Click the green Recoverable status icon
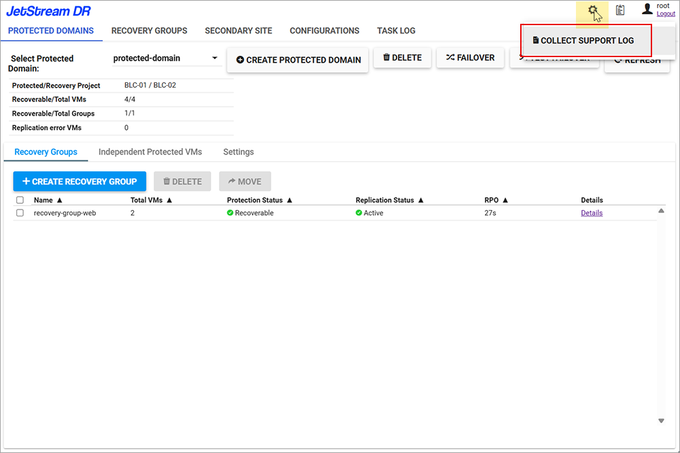This screenshot has width=680, height=453. coord(231,213)
